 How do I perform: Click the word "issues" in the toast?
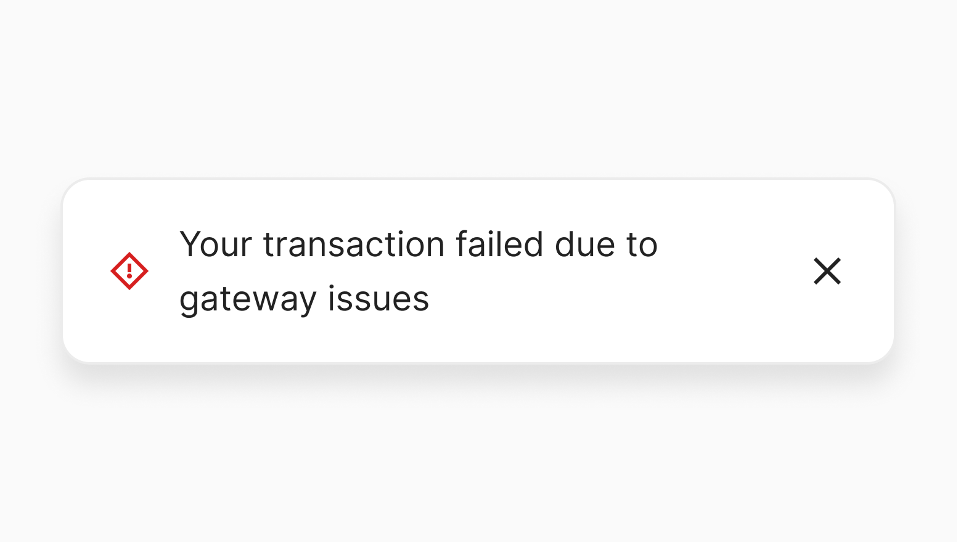pos(378,300)
